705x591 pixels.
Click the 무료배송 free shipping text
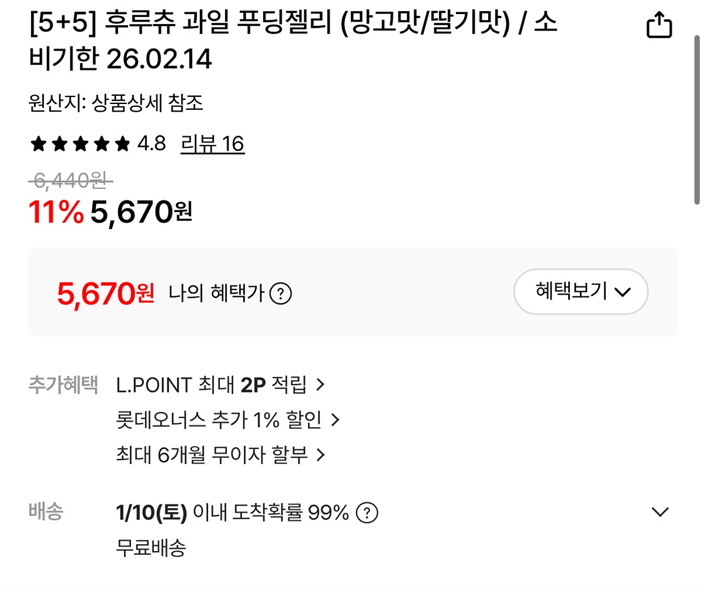click(x=152, y=548)
